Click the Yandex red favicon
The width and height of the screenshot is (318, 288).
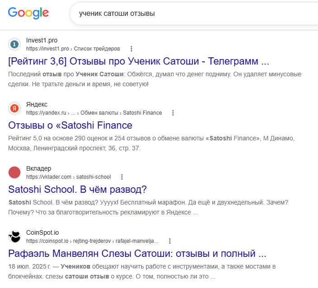pyautogui.click(x=14, y=108)
